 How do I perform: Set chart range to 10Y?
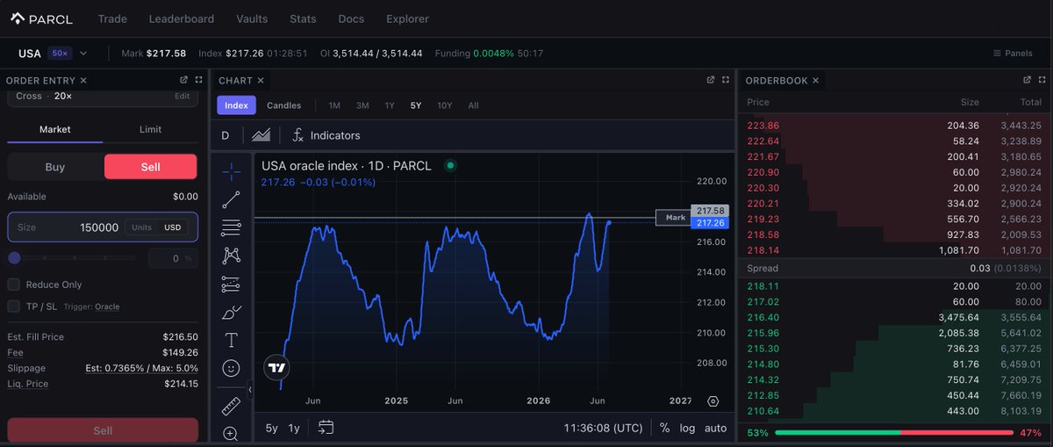[x=444, y=105]
